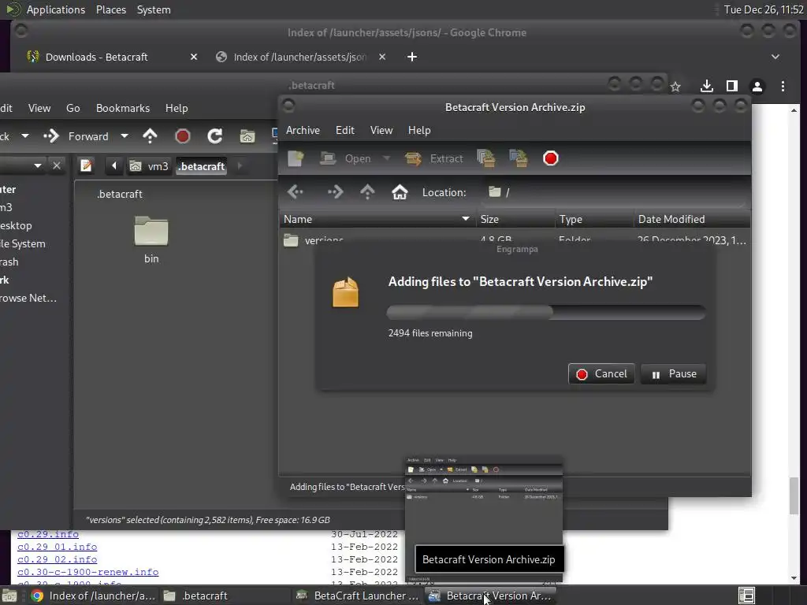This screenshot has height=605, width=807.
Task: Switch to BetaCraft Launcher taskbar item
Action: click(359, 596)
